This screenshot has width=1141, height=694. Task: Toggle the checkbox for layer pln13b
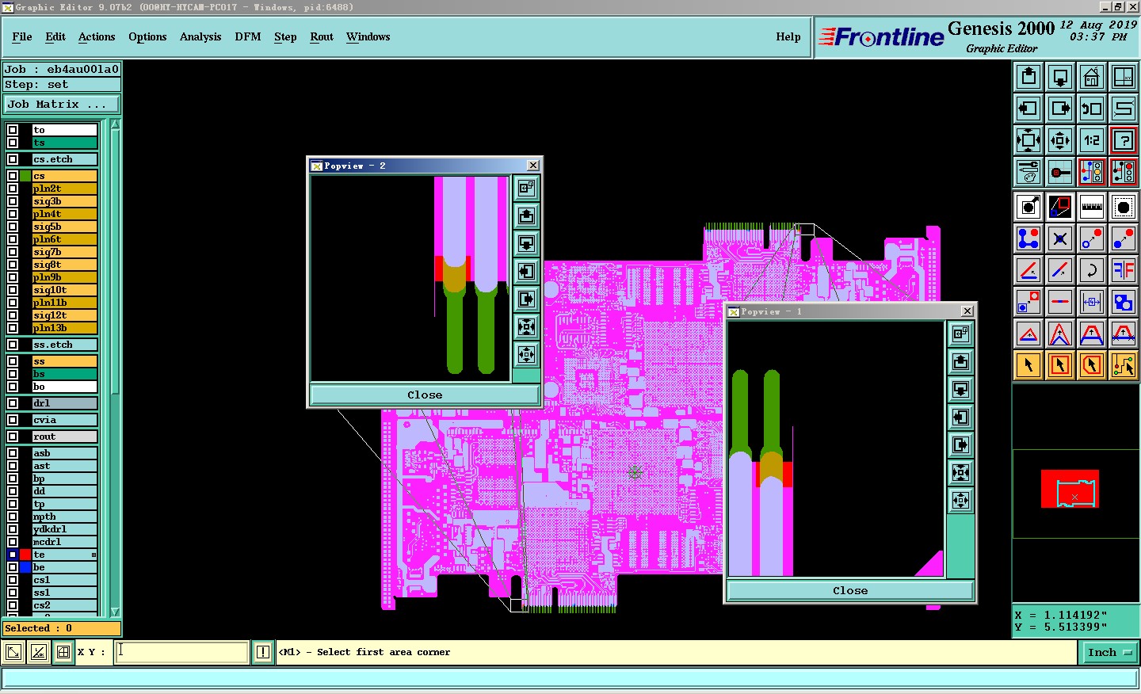tap(13, 328)
